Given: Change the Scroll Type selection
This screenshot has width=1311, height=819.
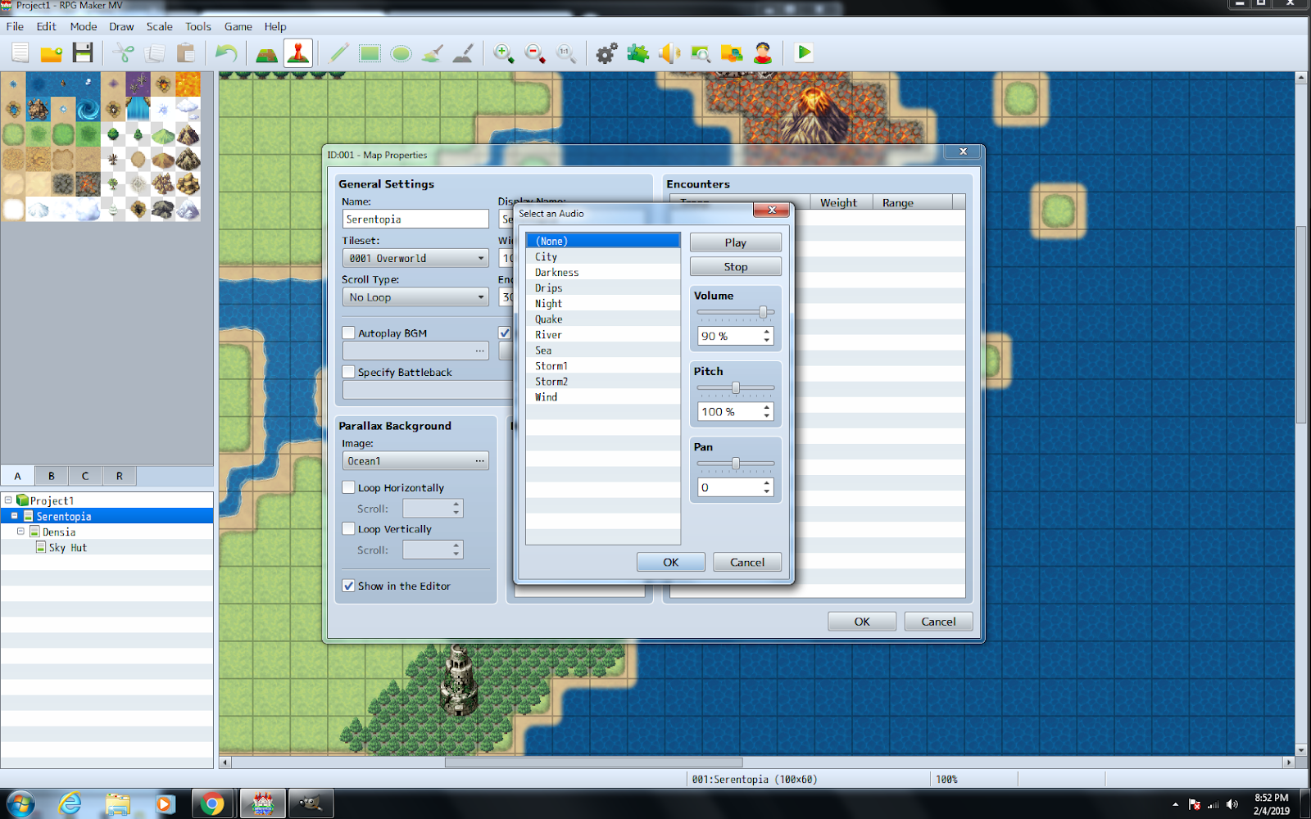Looking at the screenshot, I should [x=479, y=296].
